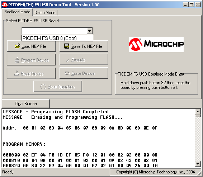The image size is (203, 177).
Task: Click the output log scrollbar thumb
Action: 198,115
